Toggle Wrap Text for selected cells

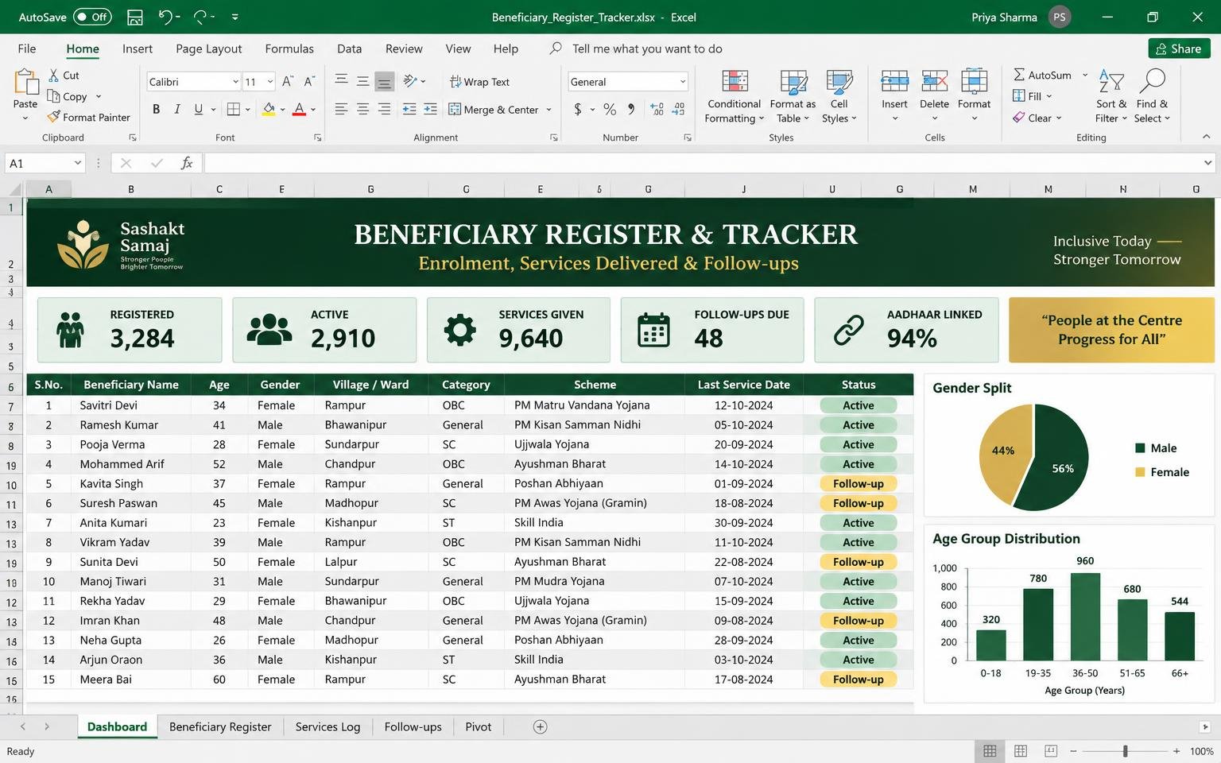click(x=479, y=82)
